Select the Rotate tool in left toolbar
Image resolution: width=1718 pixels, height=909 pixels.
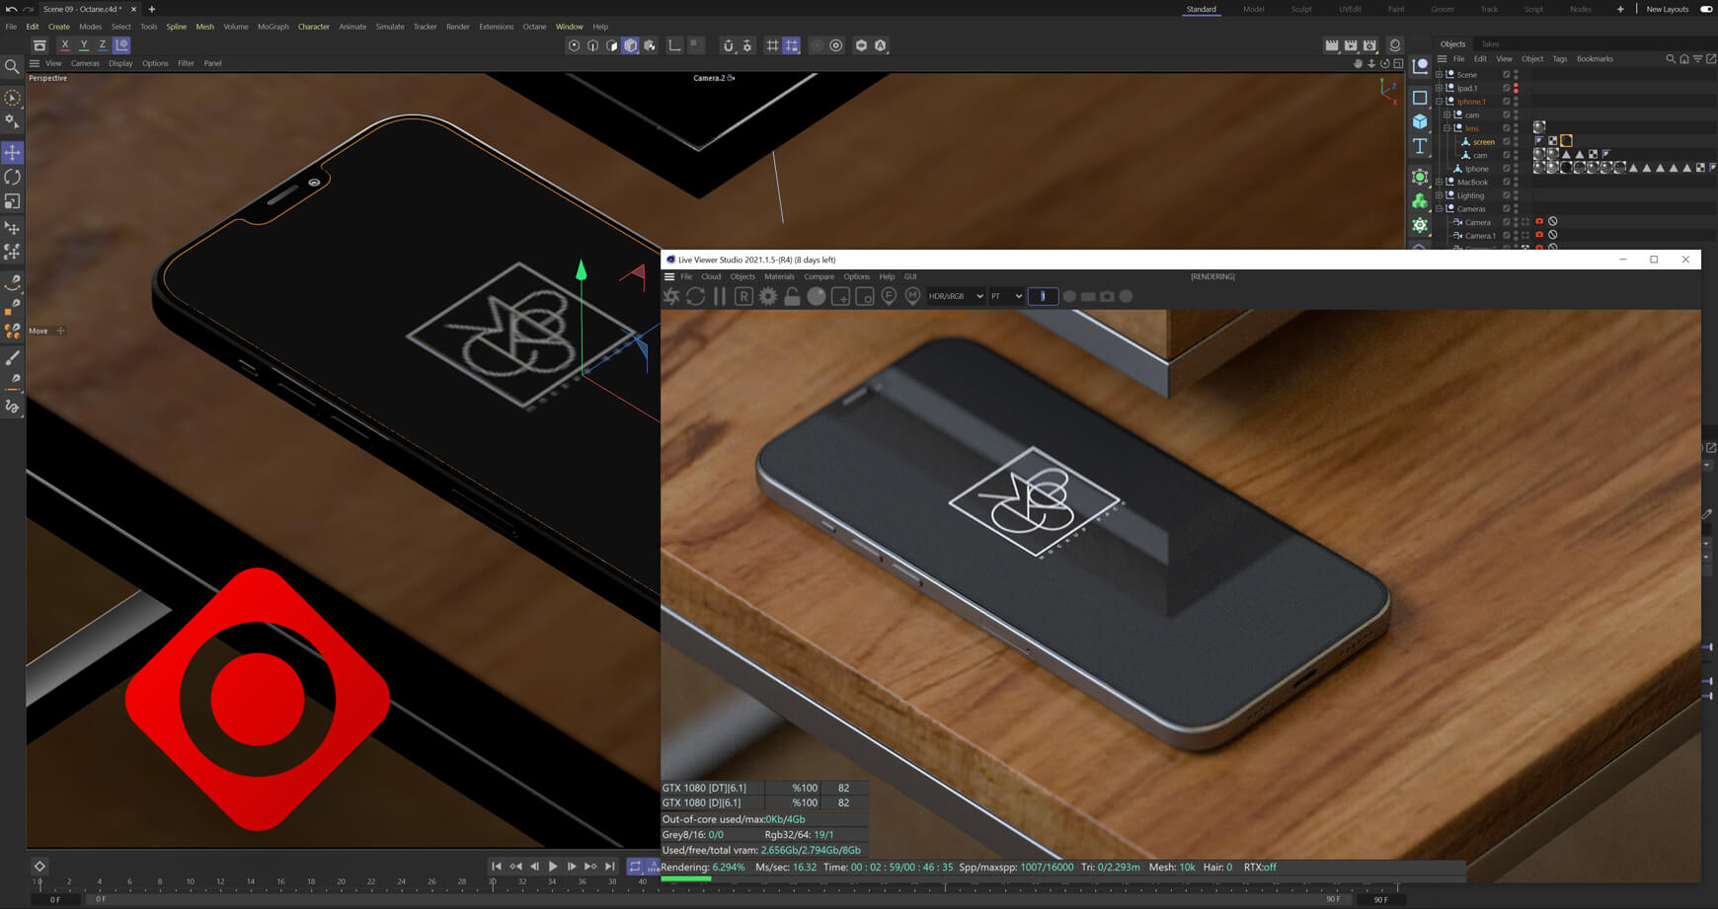(12, 177)
